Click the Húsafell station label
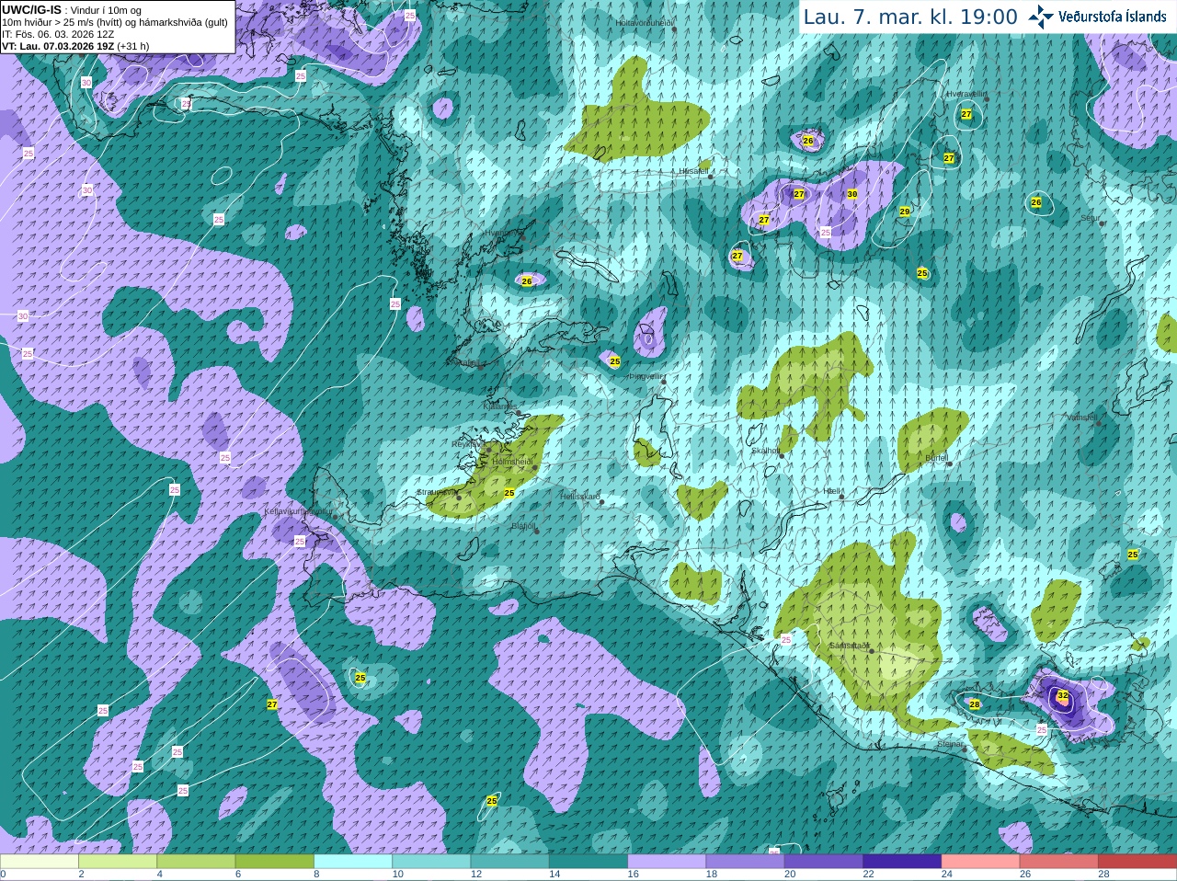Viewport: 1177px width, 881px height. click(x=693, y=171)
